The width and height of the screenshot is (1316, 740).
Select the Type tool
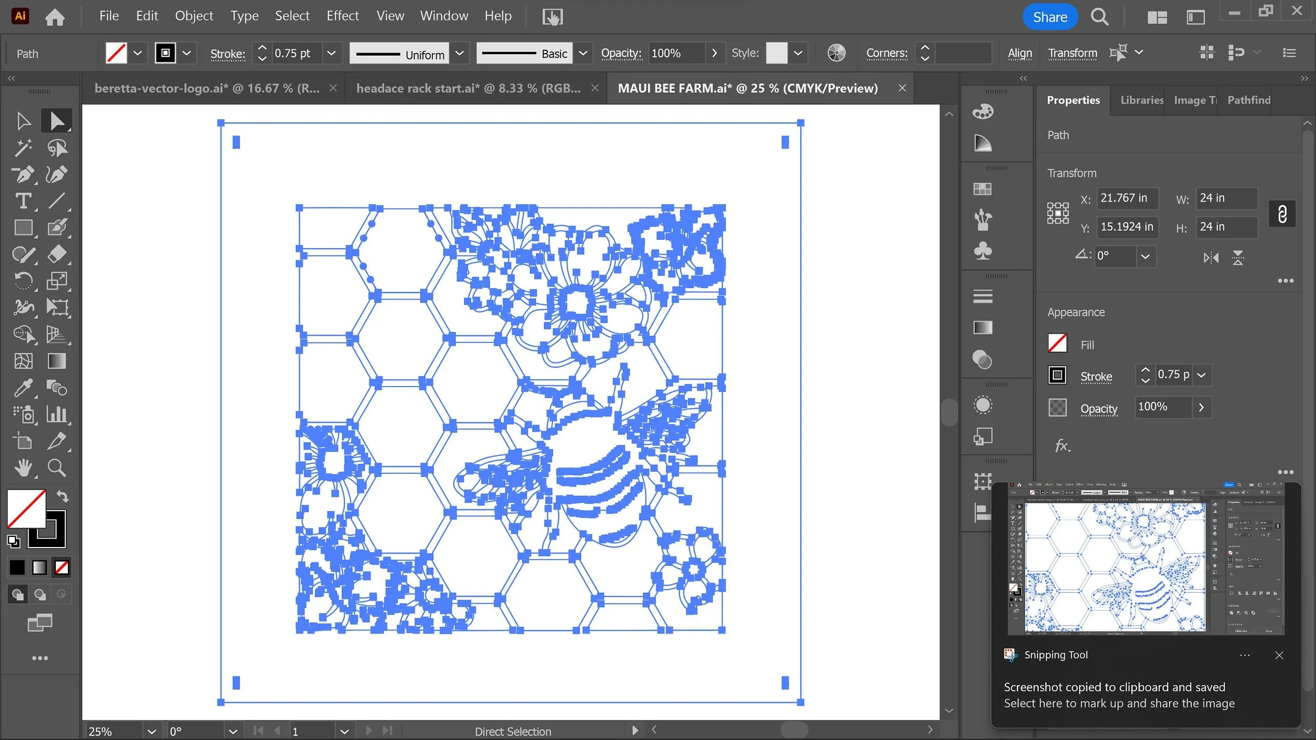[23, 201]
